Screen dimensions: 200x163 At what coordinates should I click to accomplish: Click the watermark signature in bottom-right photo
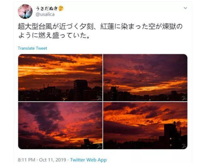tap(184, 146)
